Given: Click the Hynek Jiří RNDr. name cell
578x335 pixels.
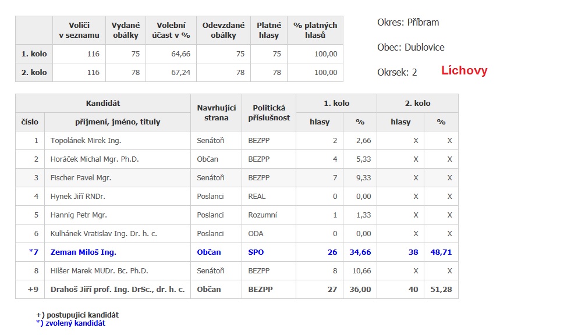Looking at the screenshot, I should click(77, 196).
